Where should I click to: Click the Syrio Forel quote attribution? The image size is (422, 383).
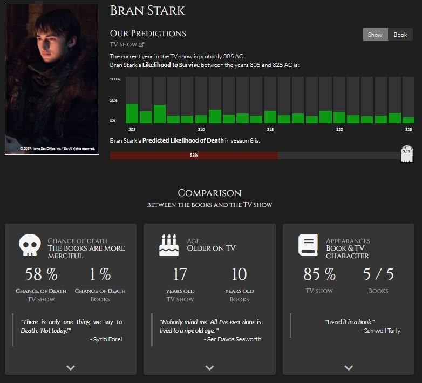[x=106, y=339]
